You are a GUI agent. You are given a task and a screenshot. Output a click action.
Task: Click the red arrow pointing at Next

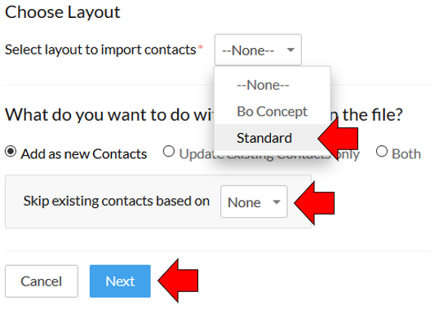point(178,281)
